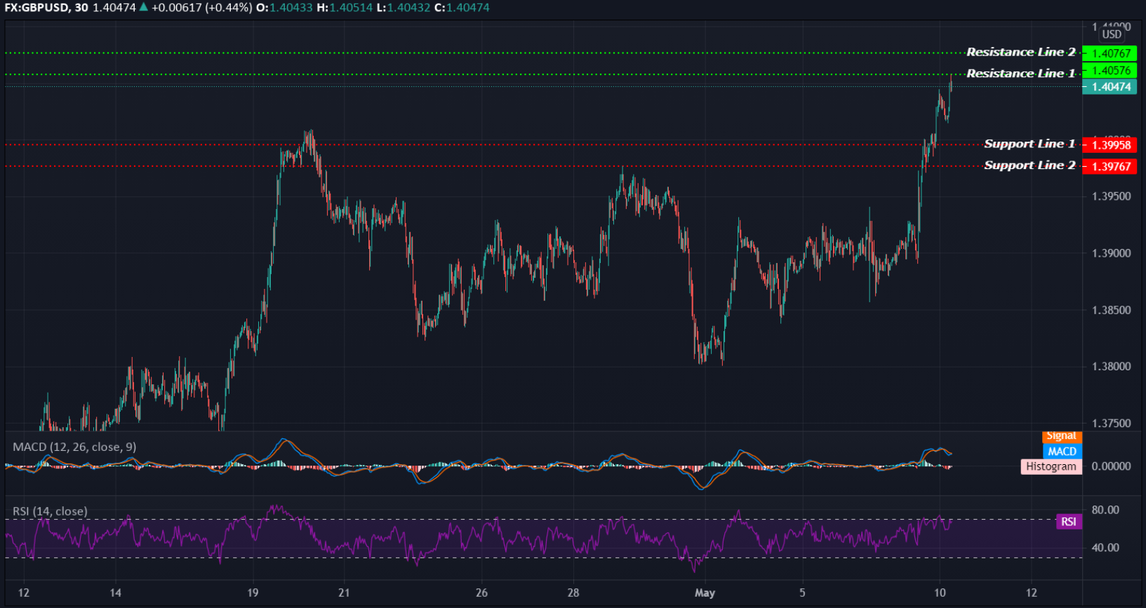
Task: Click the 40.00 RSI axis value
Action: click(1105, 548)
